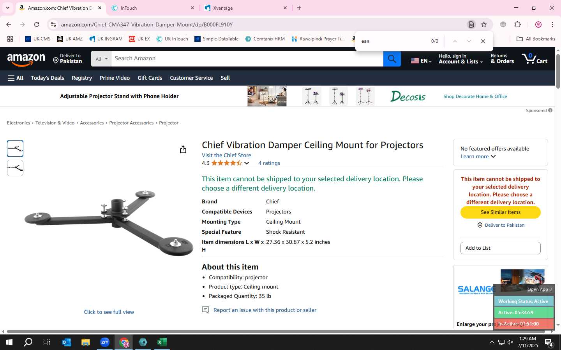The height and width of the screenshot is (350, 561).
Task: Open the All hamburger menu
Action: point(16,78)
